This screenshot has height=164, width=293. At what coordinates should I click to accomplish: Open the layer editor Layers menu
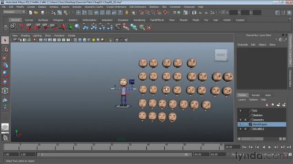tap(242, 100)
